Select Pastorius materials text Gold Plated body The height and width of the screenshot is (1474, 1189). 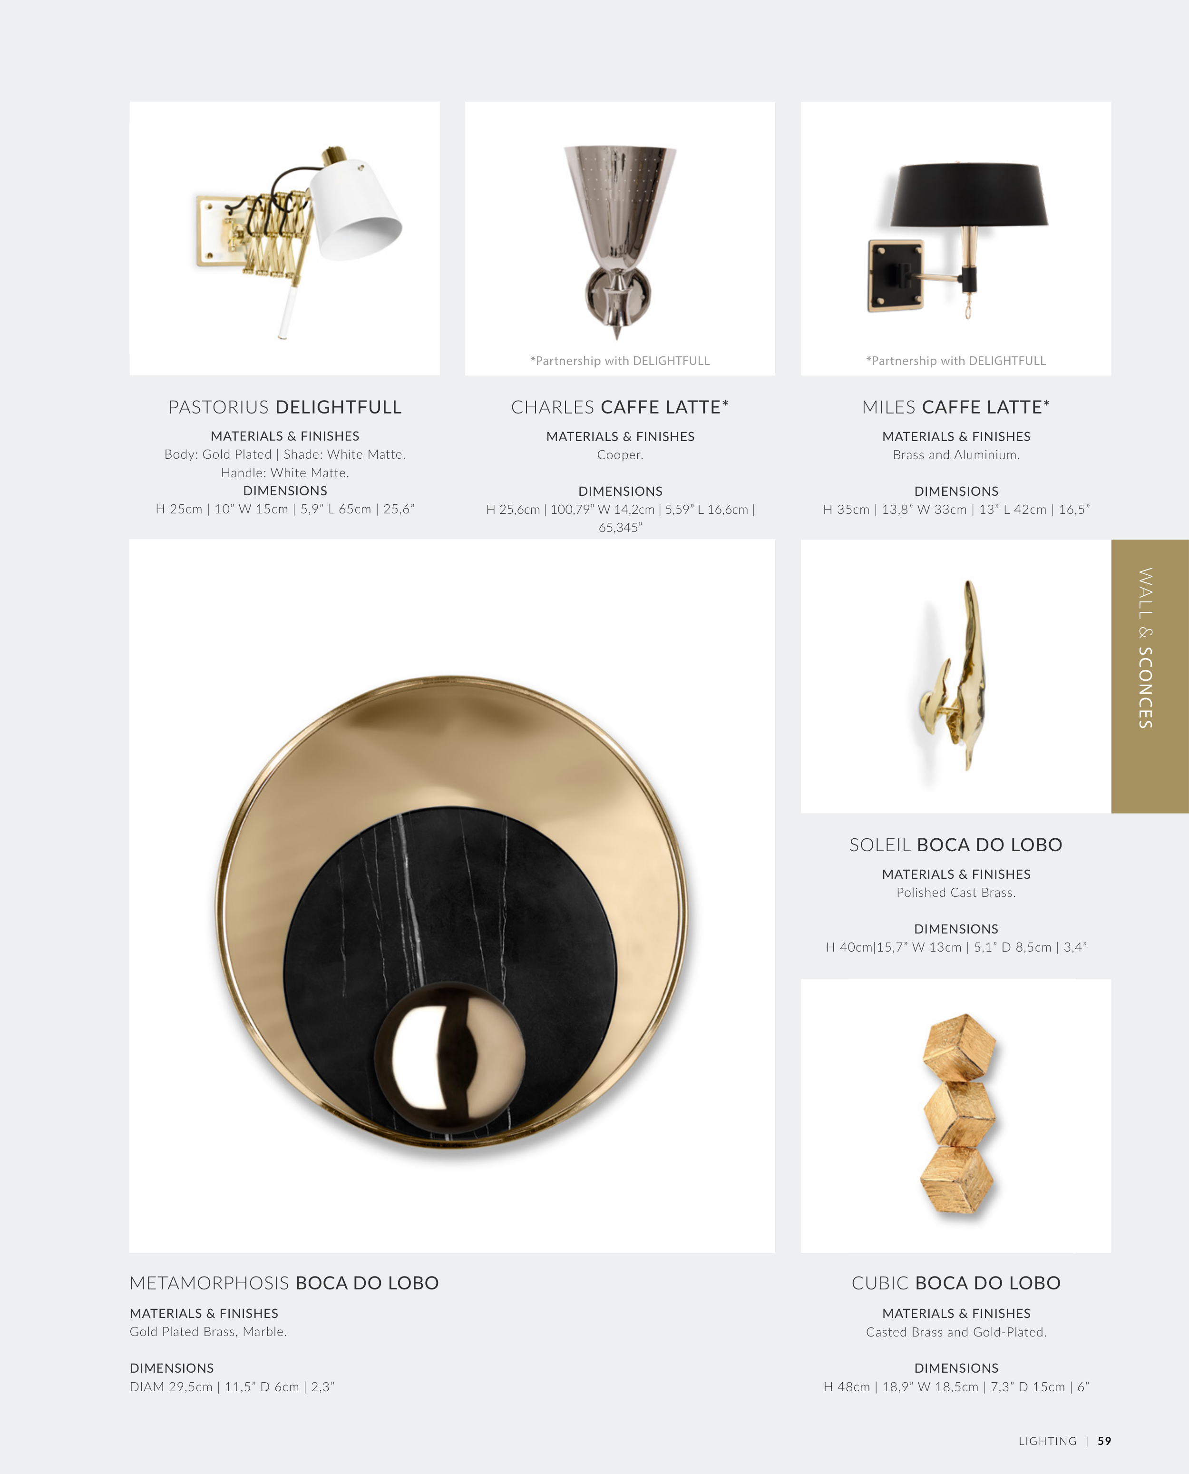point(285,454)
